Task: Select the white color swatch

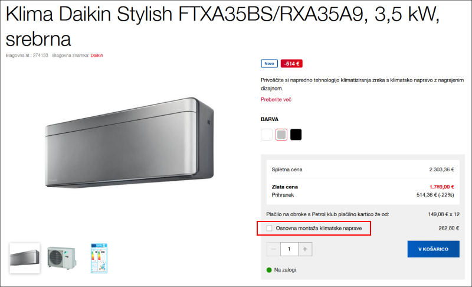Action: click(267, 135)
